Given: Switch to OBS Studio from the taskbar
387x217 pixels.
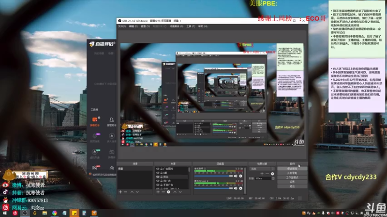Looking at the screenshot, I should (x=25, y=213).
